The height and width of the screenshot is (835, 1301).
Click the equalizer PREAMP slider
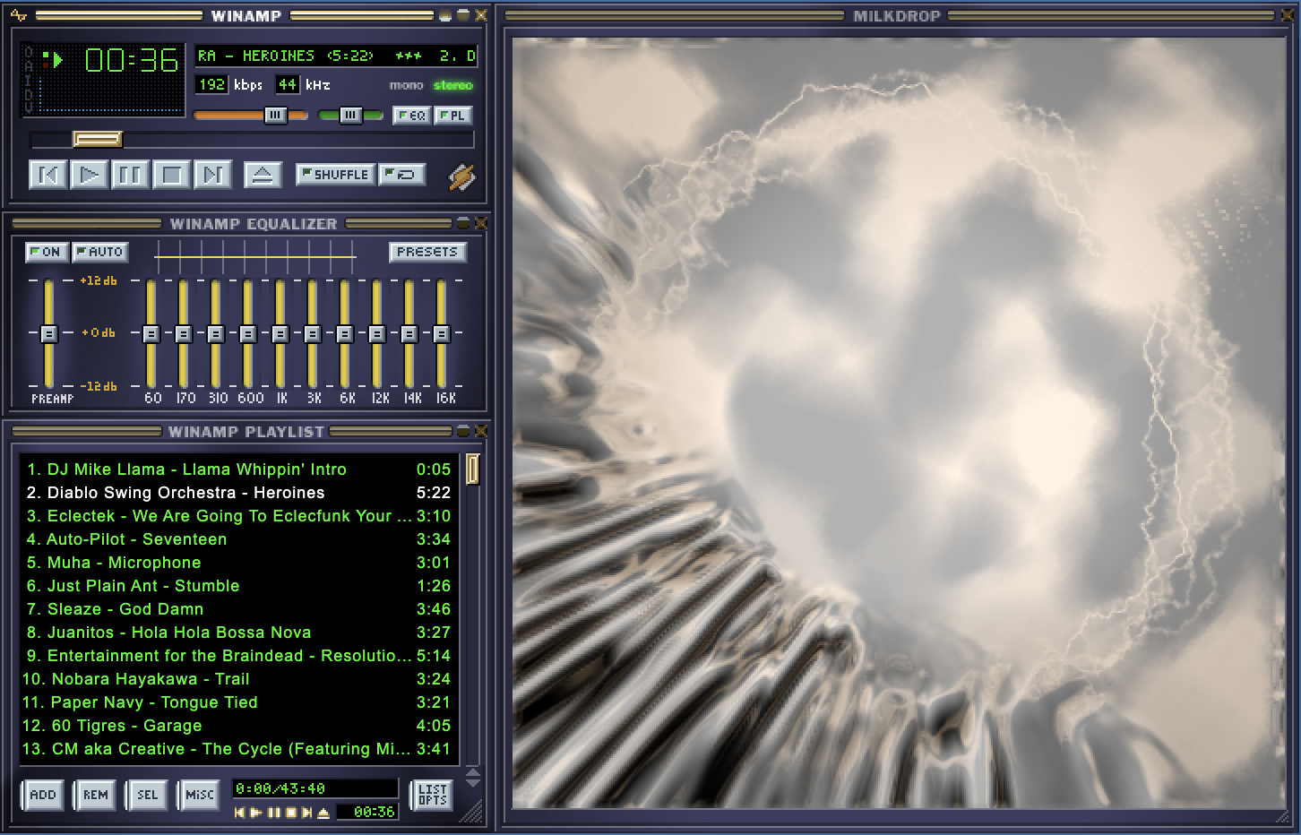[x=48, y=333]
